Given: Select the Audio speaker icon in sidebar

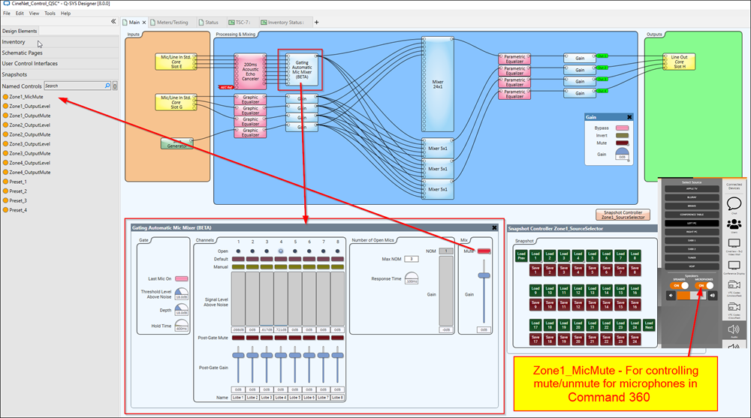Looking at the screenshot, I should 734,331.
